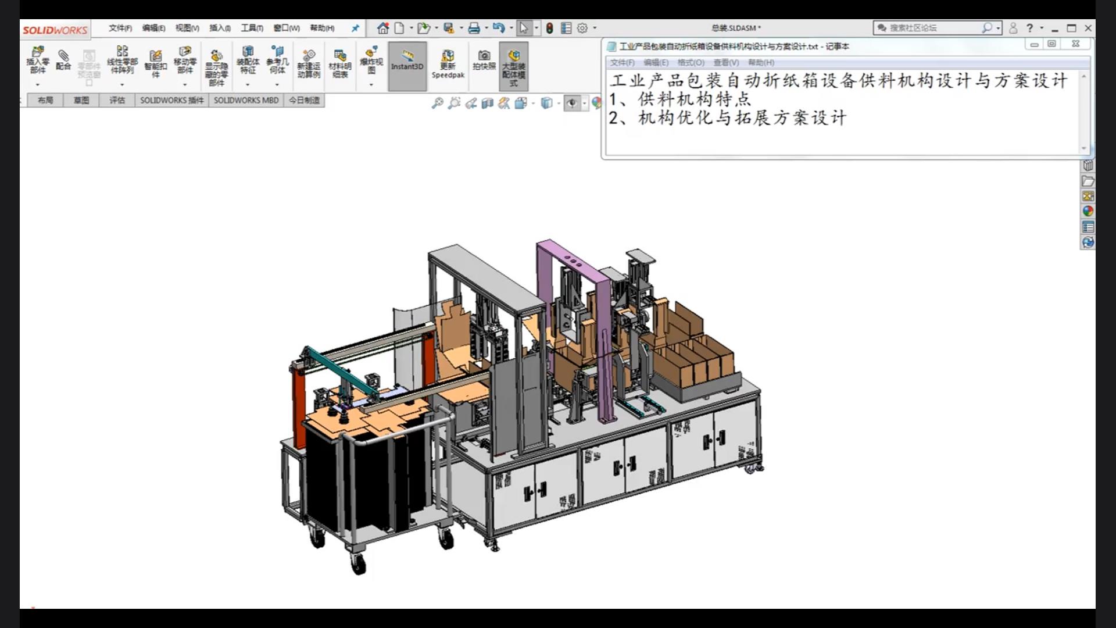Click Custom Properties icon in task pane
The image size is (1116, 628).
(x=1088, y=227)
